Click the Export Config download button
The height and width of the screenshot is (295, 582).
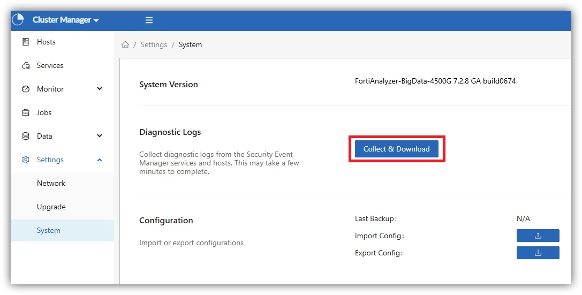click(538, 253)
